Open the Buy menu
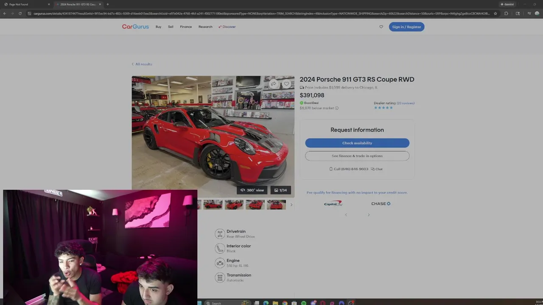Screen dimensions: 543x305 pos(158,27)
